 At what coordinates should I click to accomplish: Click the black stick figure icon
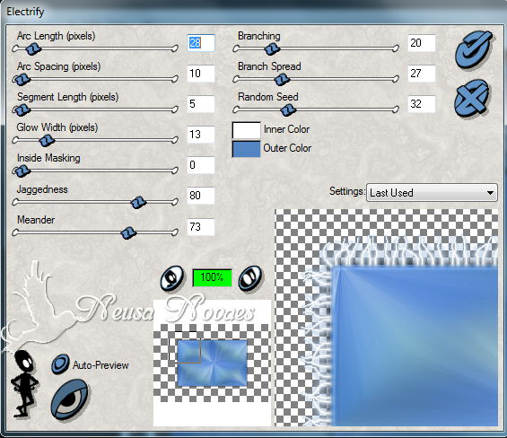coord(24,383)
